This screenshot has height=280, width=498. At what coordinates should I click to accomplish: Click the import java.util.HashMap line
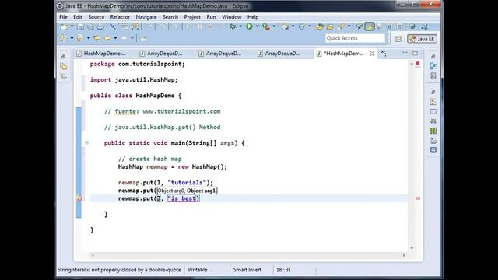134,79
